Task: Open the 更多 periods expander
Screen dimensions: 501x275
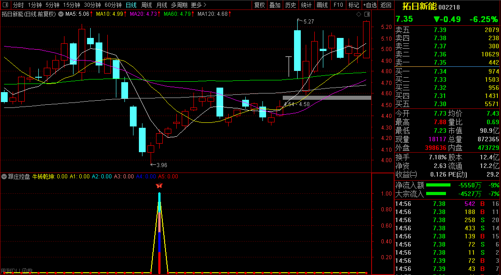Action: click(x=198, y=5)
